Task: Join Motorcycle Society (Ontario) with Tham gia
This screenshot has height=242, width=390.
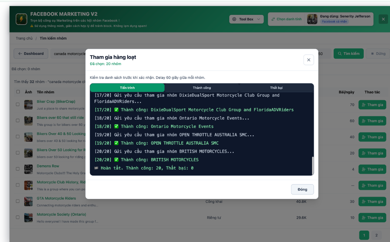Action: point(372,218)
